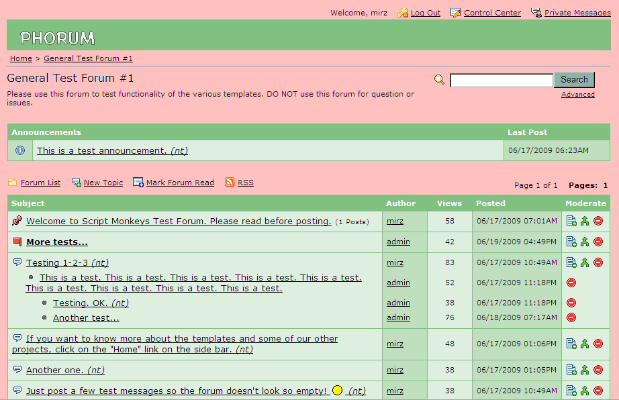The height and width of the screenshot is (400, 619).
Task: Click the Log Out key icon
Action: click(x=403, y=13)
